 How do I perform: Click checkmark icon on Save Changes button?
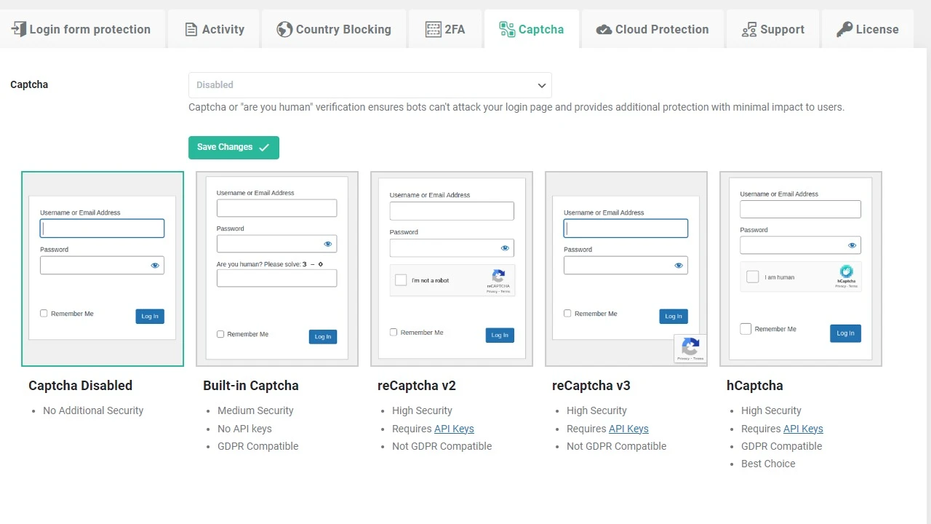[x=264, y=148]
